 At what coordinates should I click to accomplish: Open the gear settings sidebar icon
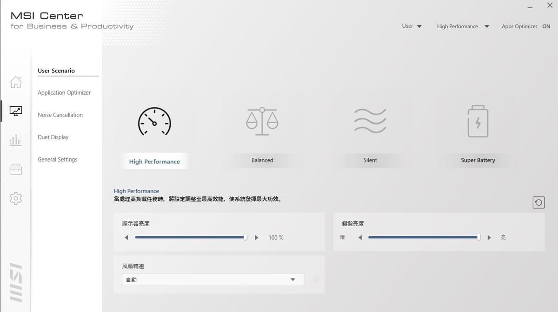[x=16, y=198]
